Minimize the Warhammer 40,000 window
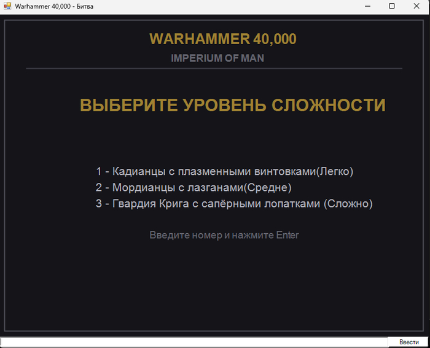 pyautogui.click(x=367, y=6)
